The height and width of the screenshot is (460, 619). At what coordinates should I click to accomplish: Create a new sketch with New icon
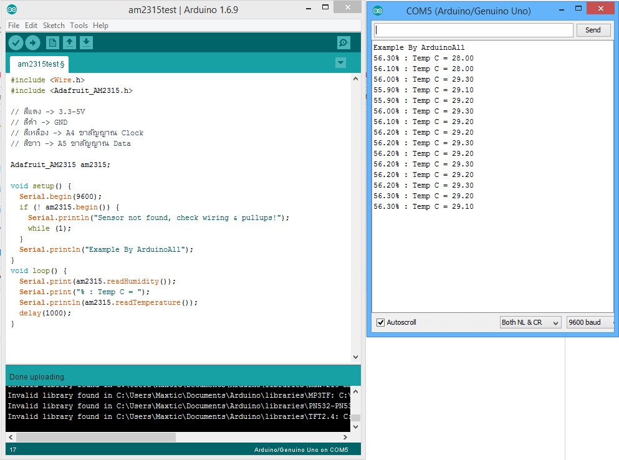coord(52,42)
